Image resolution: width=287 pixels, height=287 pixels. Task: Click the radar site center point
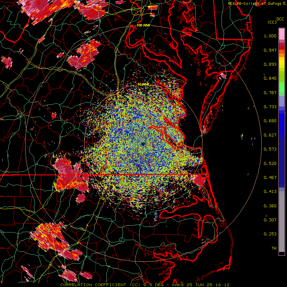click(x=143, y=144)
